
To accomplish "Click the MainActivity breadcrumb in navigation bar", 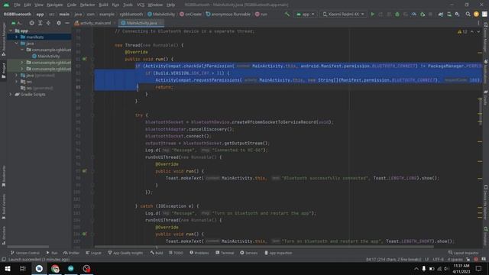I will pos(161,14).
